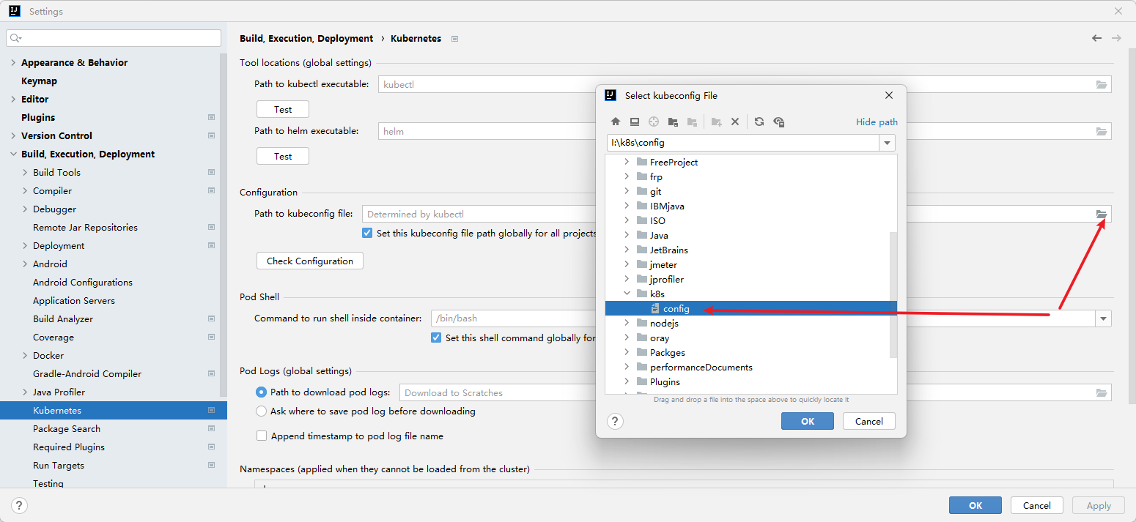The width and height of the screenshot is (1136, 522).
Task: Navigate back using the arrow in Settings header
Action: (1096, 38)
